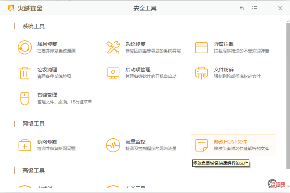The height and width of the screenshot is (193, 290).
Task: Select the 垃圾清理 title text
Action: (x=47, y=70)
